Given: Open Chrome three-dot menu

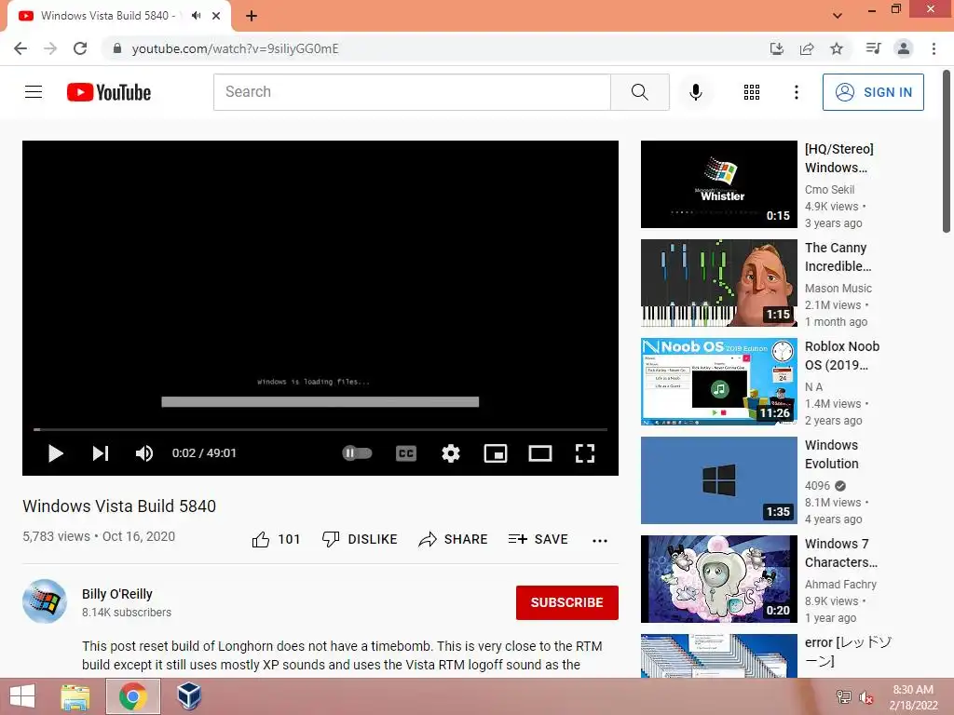Looking at the screenshot, I should pos(934,48).
